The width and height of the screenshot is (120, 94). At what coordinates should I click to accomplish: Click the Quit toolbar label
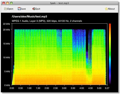tap(38, 9)
